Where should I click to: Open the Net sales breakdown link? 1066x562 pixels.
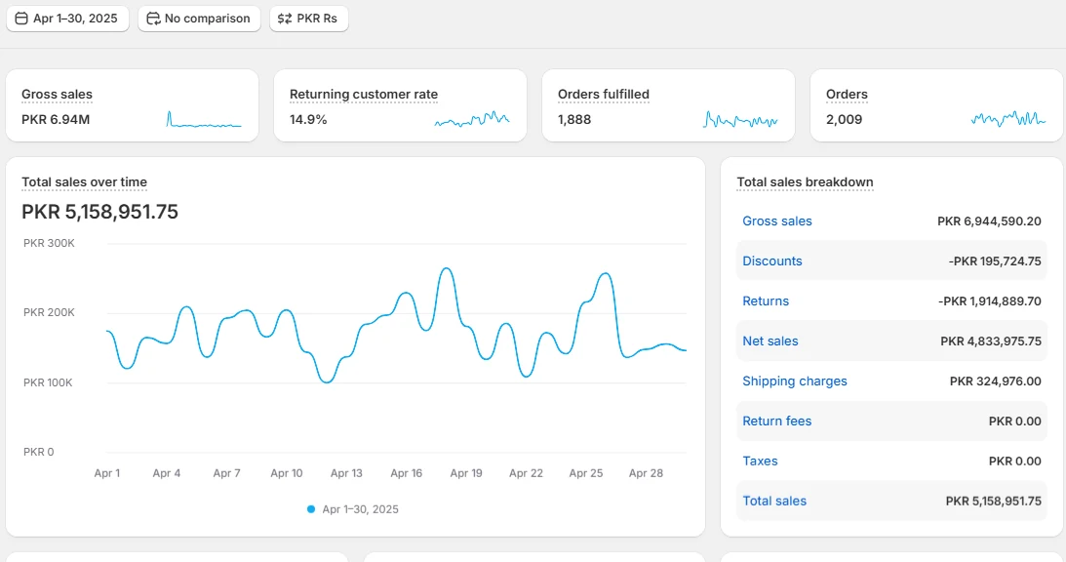tap(770, 341)
